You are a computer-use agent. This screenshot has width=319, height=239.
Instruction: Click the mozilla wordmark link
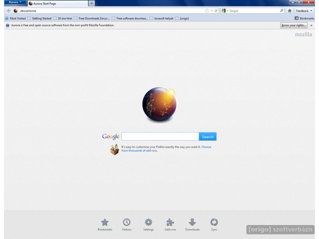click(x=303, y=35)
